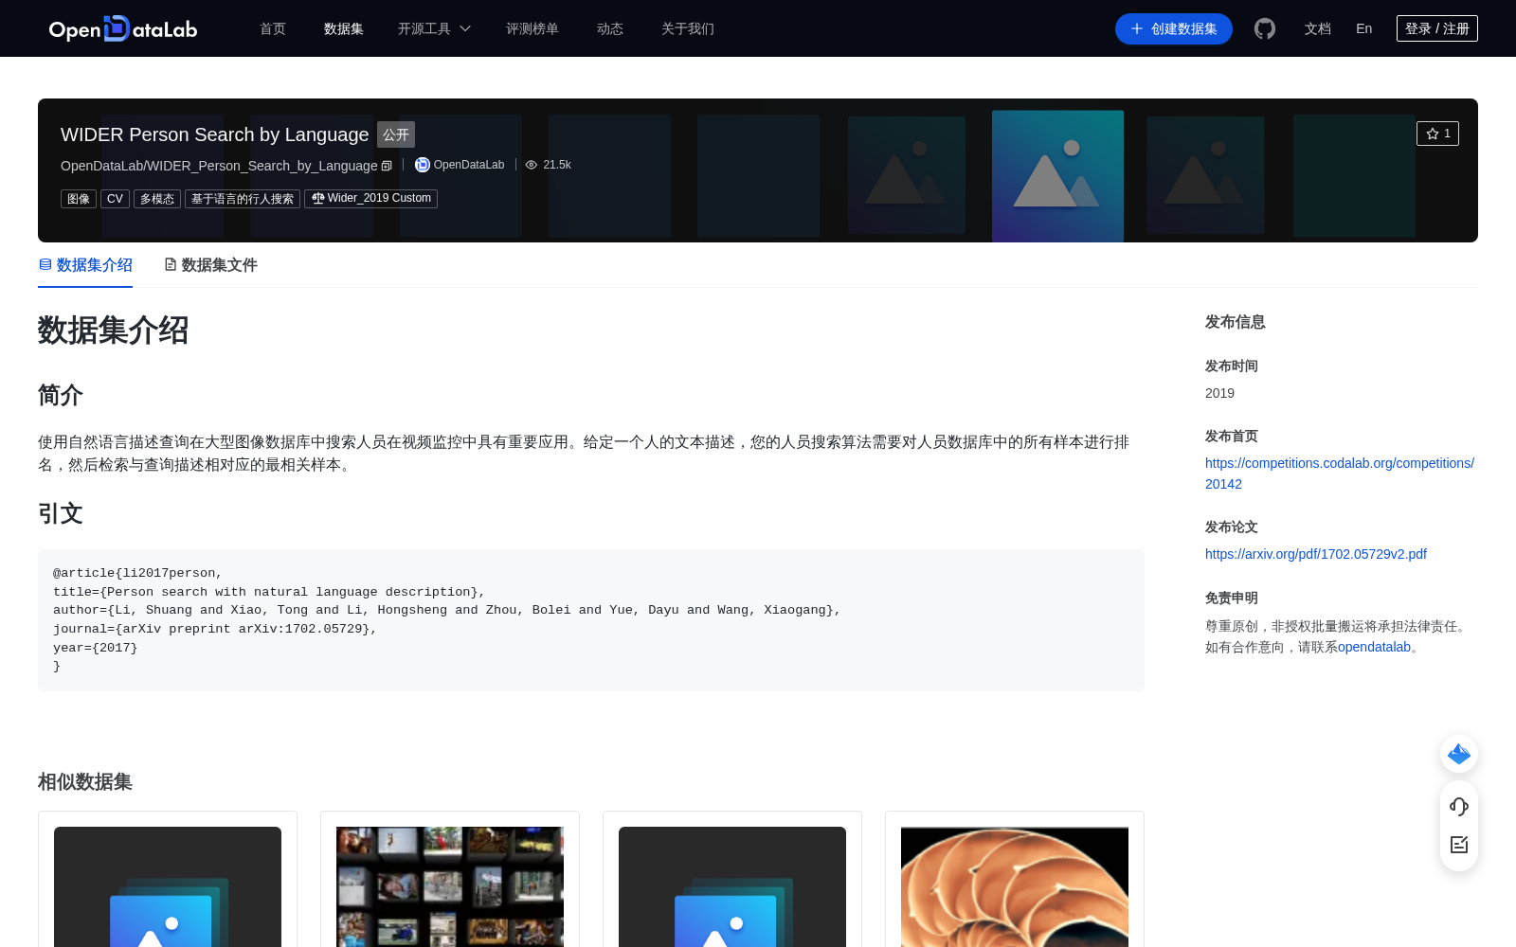The height and width of the screenshot is (947, 1516).
Task: Open the headset customer support icon
Action: (1459, 807)
